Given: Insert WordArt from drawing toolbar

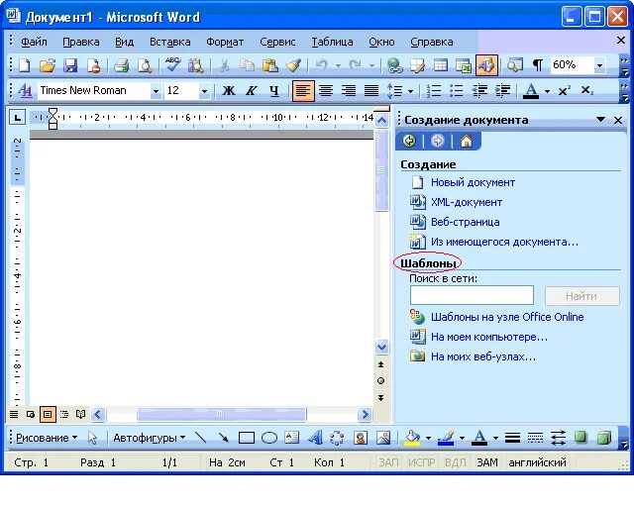Looking at the screenshot, I should [x=315, y=438].
